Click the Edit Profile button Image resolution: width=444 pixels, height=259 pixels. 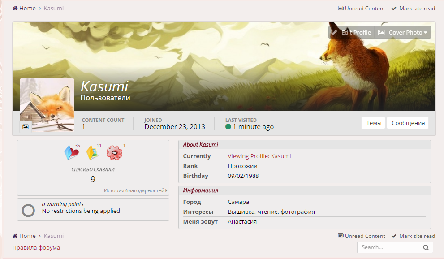pos(352,32)
